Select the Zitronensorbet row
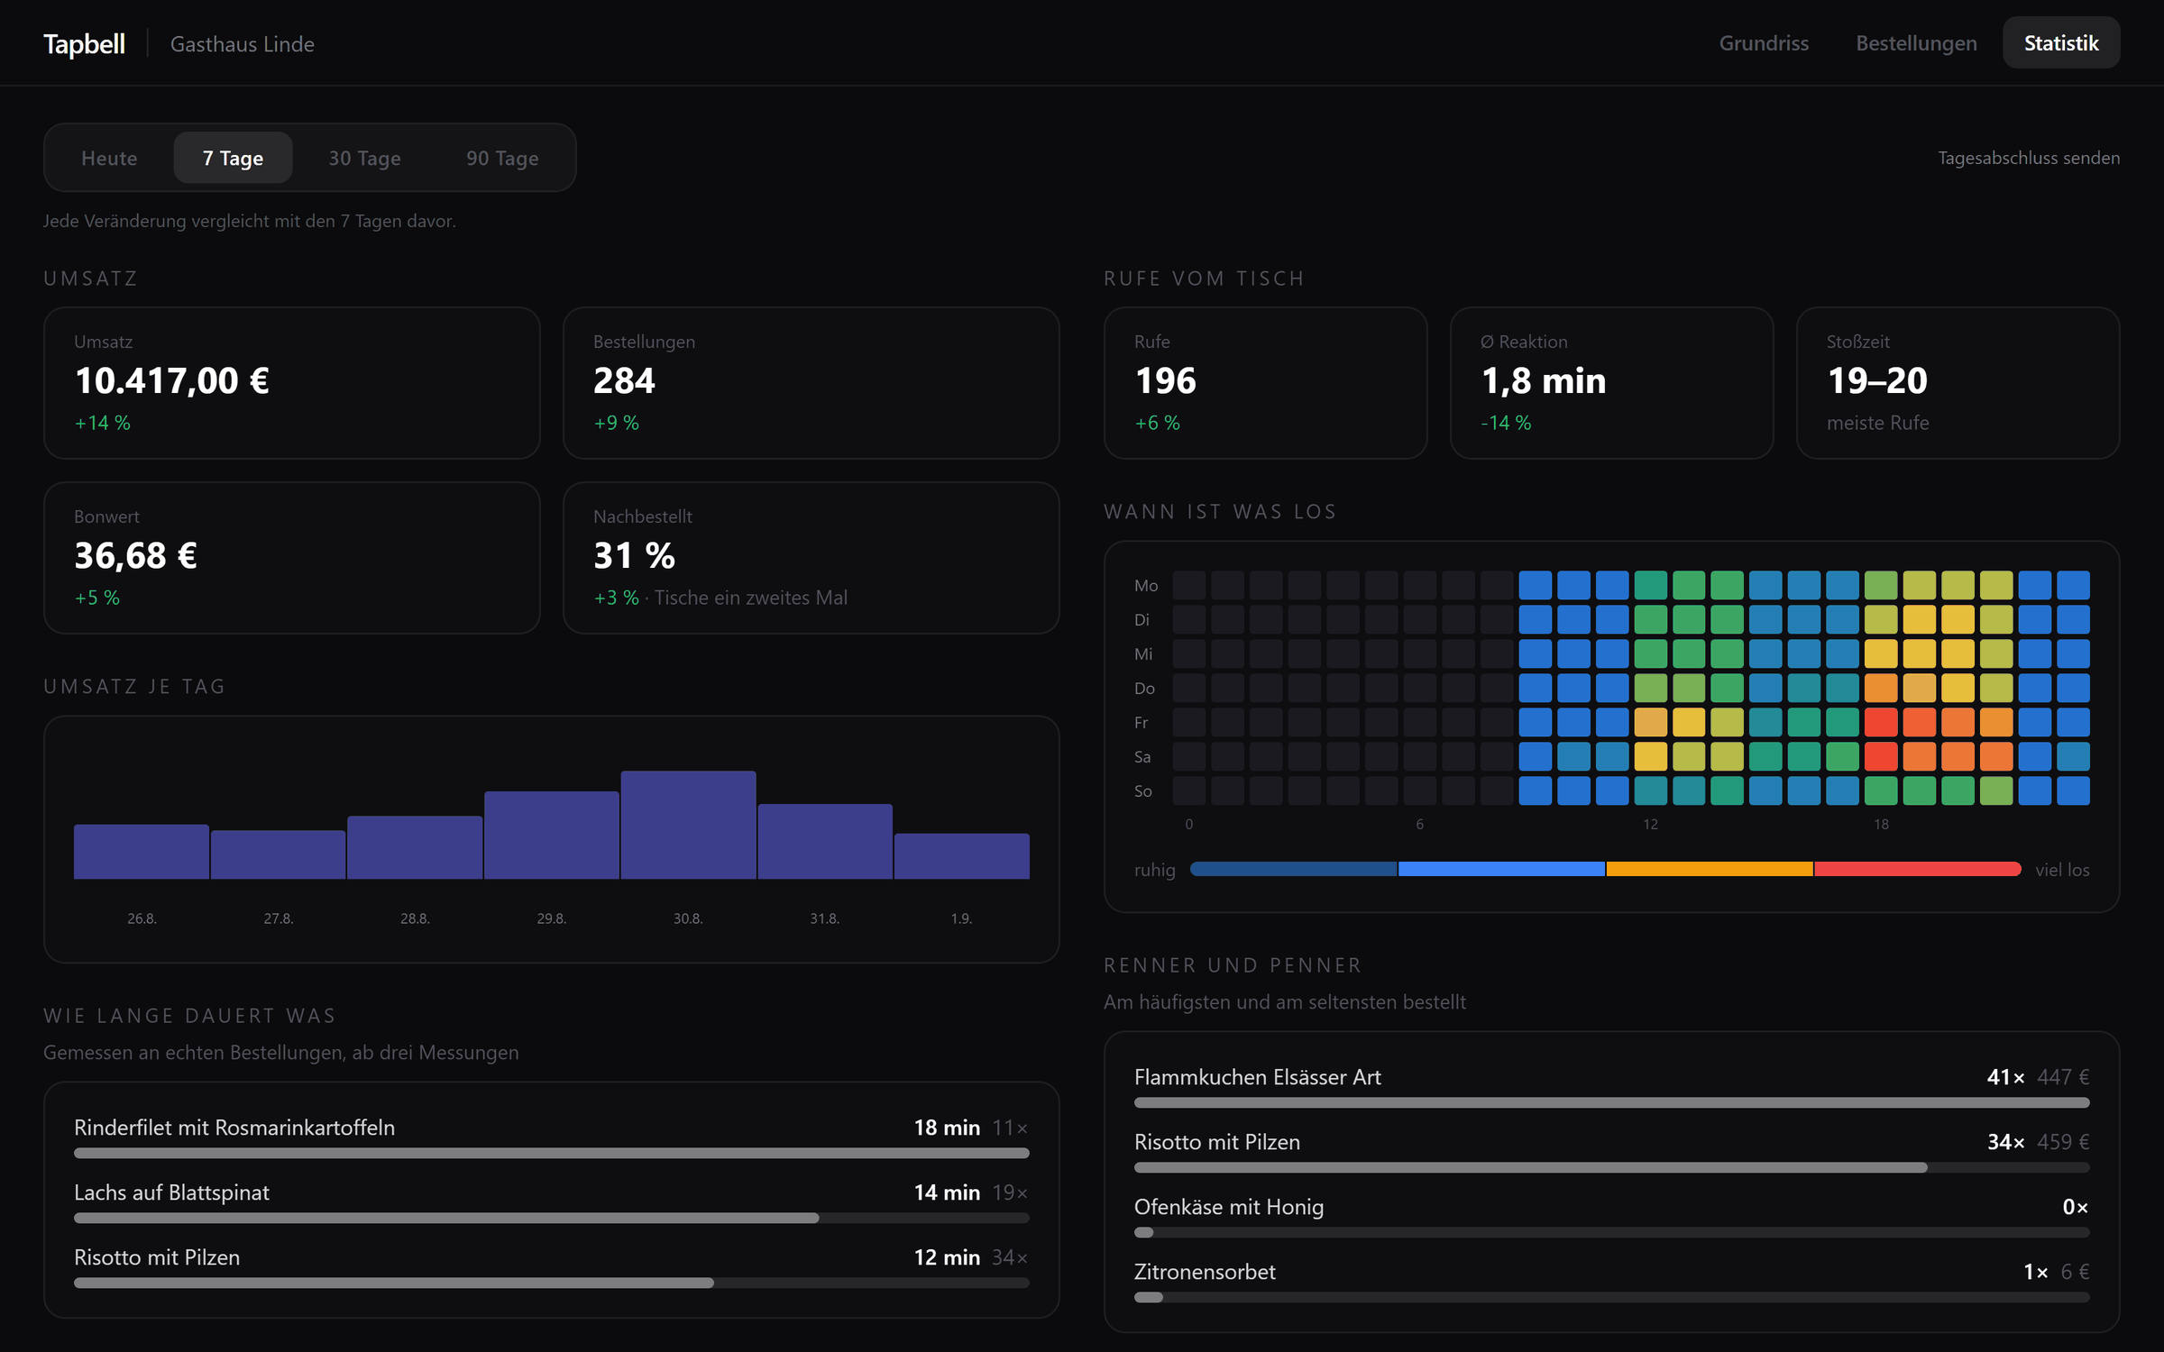The width and height of the screenshot is (2164, 1352). (x=1612, y=1282)
